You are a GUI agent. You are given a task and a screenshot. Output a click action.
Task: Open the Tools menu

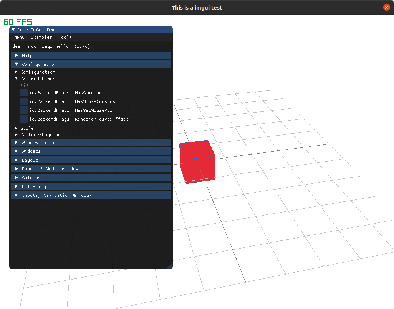tap(65, 37)
